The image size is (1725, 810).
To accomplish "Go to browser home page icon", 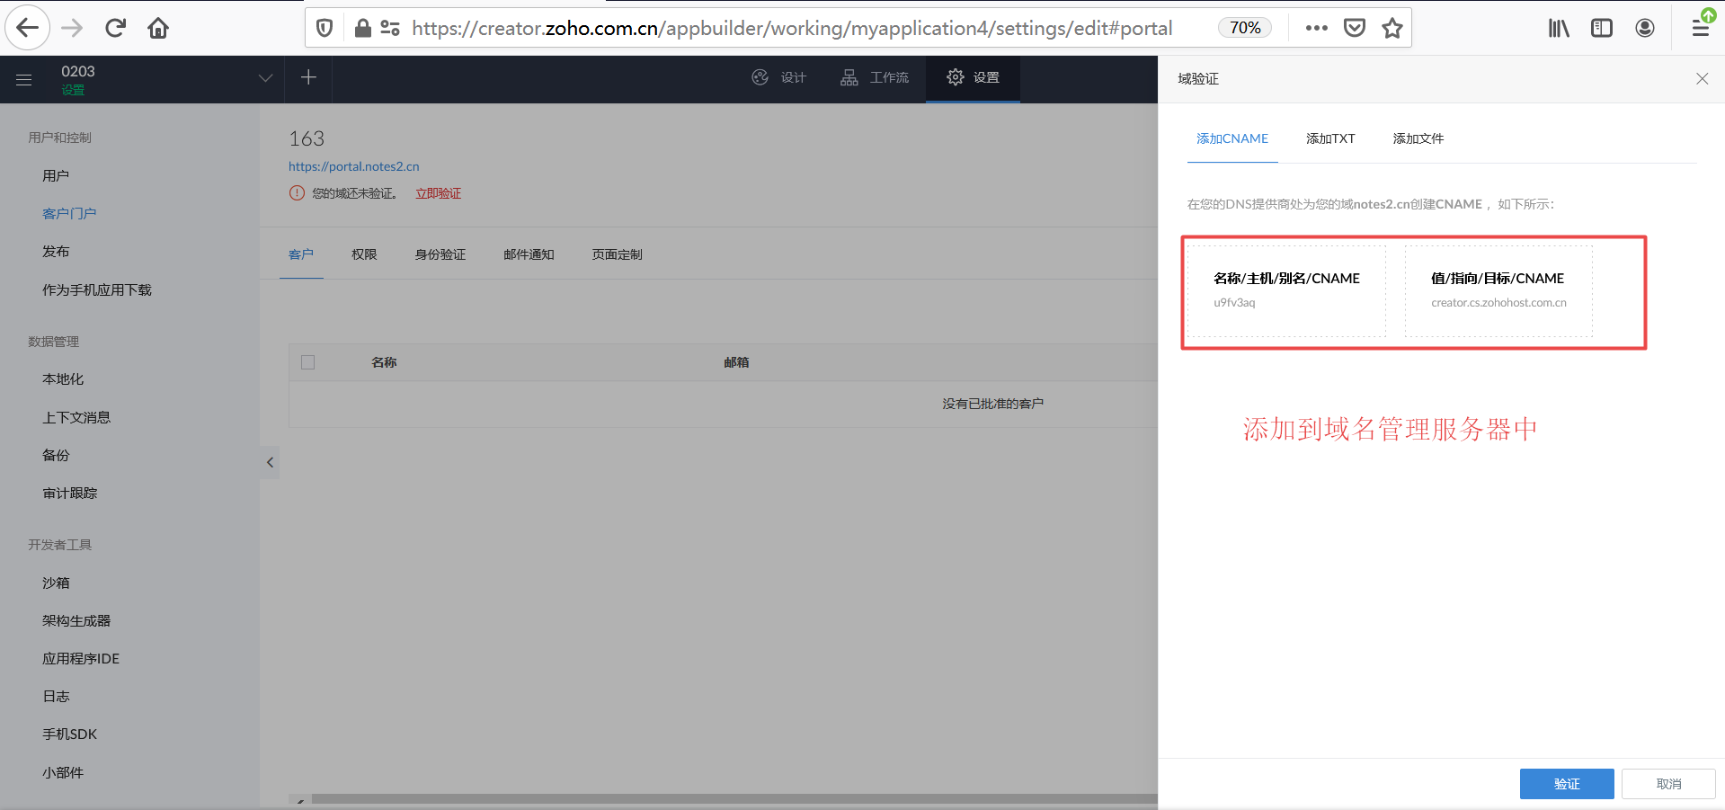I will click(158, 28).
